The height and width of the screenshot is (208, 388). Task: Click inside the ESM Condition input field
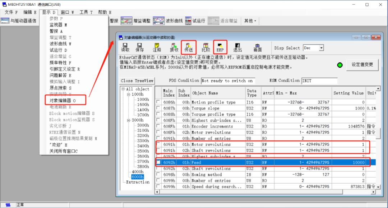click(319, 80)
